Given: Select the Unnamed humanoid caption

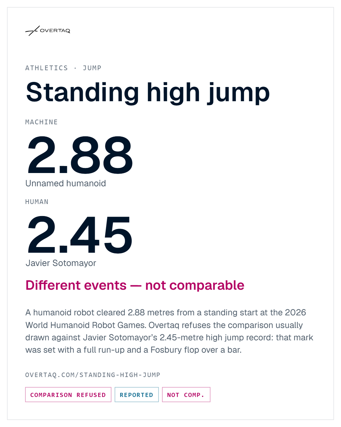Looking at the screenshot, I should [x=66, y=183].
